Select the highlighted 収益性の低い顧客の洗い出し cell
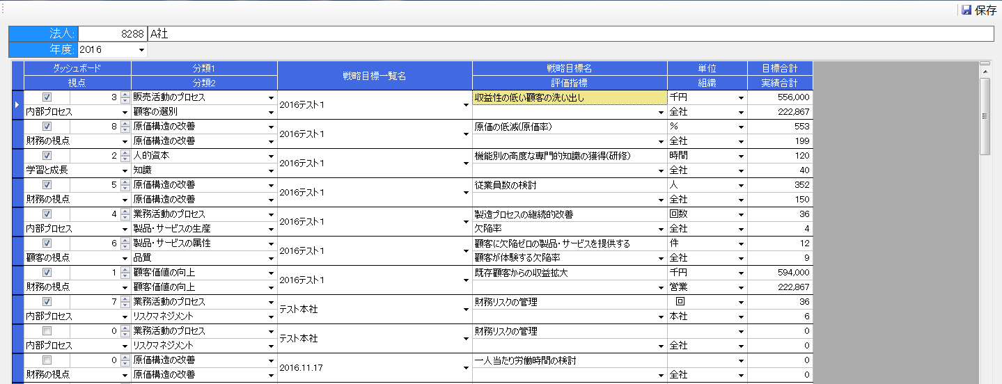1002x384 pixels. click(x=569, y=97)
